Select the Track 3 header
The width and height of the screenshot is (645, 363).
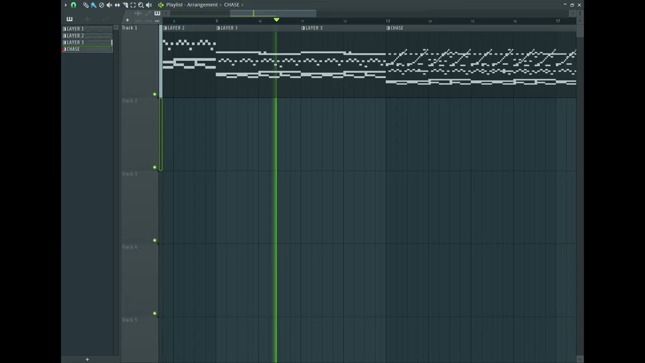[x=140, y=207]
